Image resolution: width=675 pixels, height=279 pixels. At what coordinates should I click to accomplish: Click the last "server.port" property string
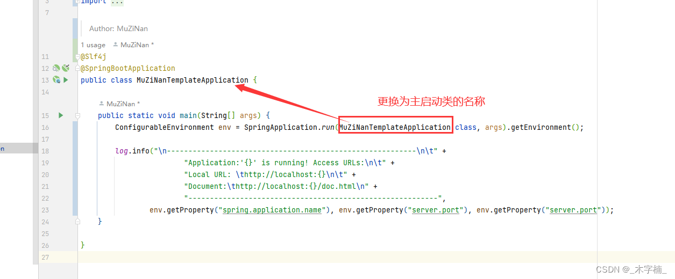(573, 210)
